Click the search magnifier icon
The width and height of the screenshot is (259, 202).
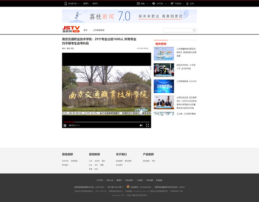(x=194, y=30)
